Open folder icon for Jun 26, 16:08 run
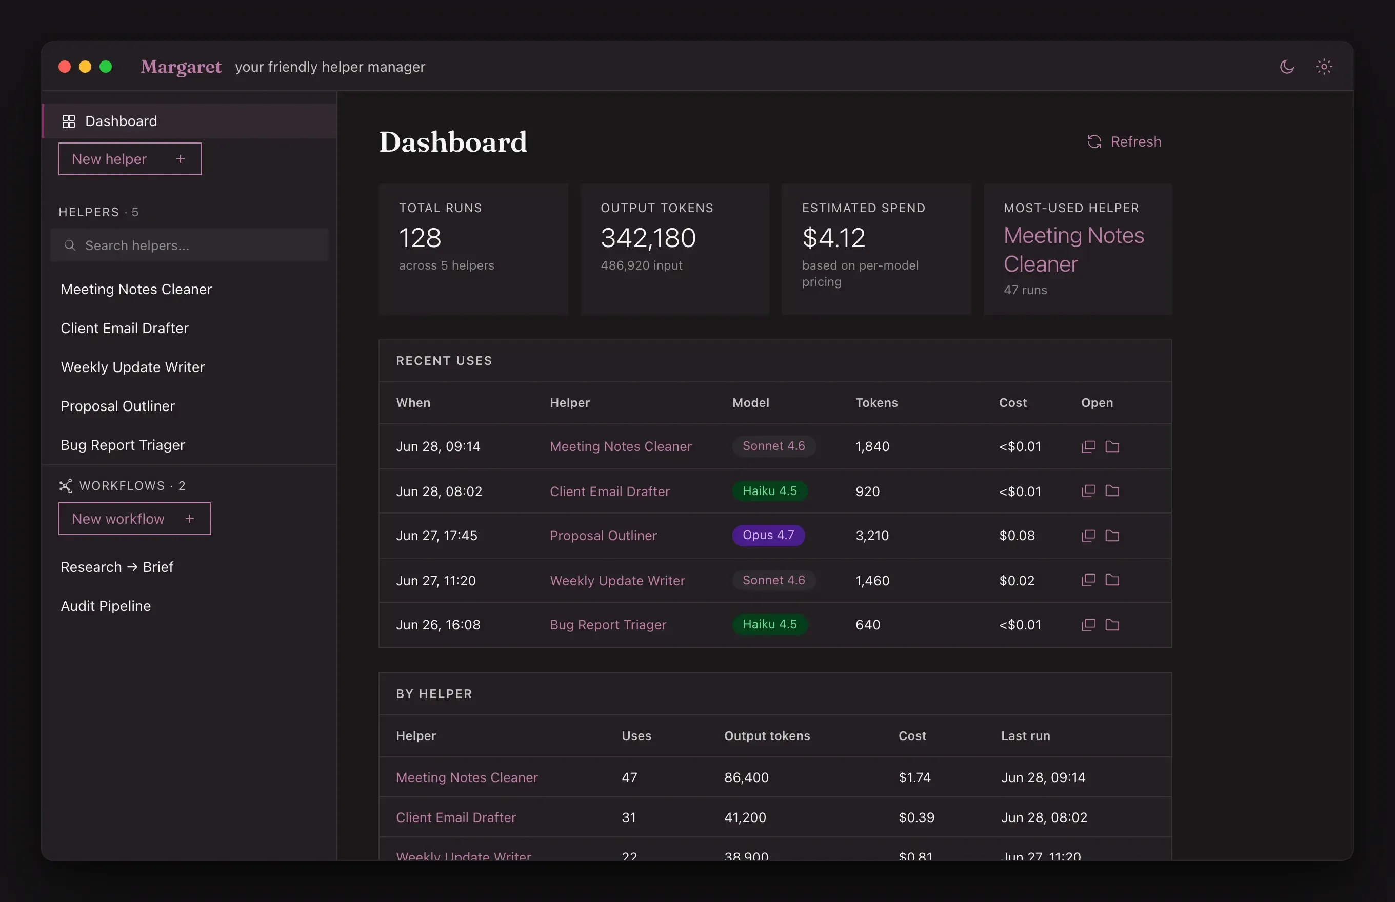This screenshot has width=1395, height=902. [x=1112, y=624]
